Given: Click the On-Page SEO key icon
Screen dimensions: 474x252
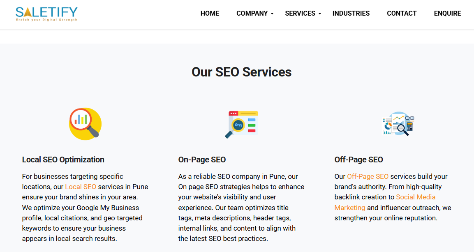Looking at the screenshot, I should coord(241,124).
